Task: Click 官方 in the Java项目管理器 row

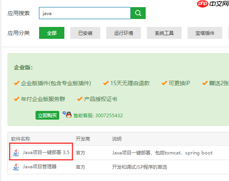Action: [x=81, y=167]
